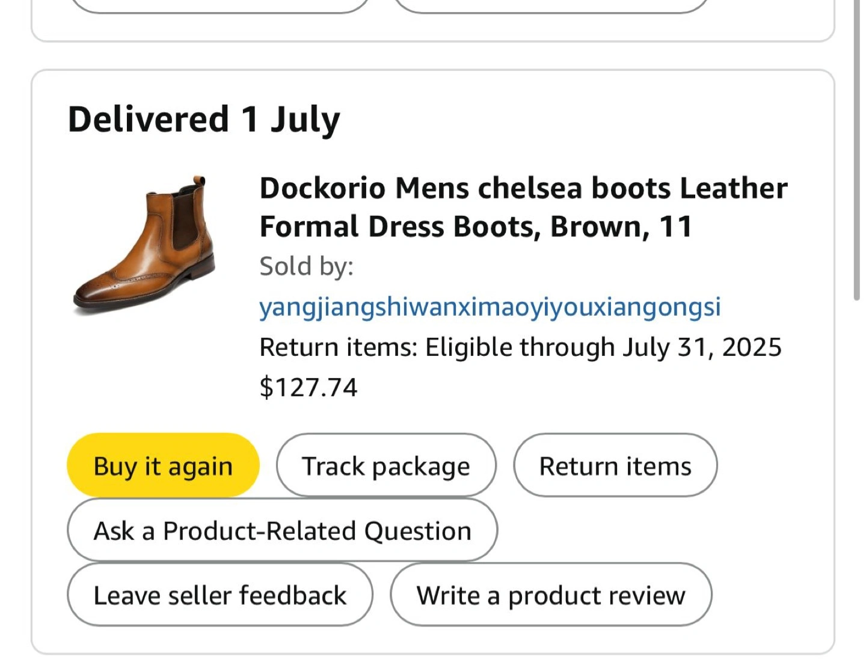Image resolution: width=866 pixels, height=662 pixels.
Task: Click the scrollbar track below the thumb
Action: 857,481
